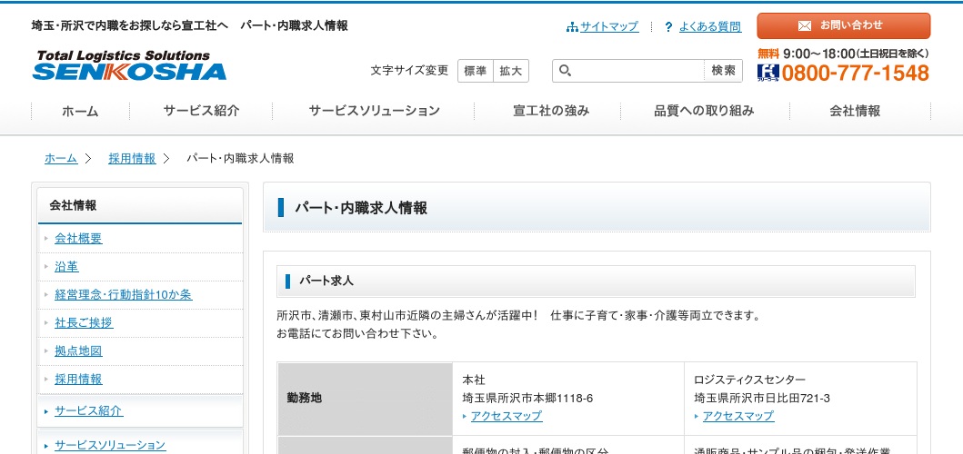
Task: Expand サービス紹介 section in sidebar
Action: click(88, 410)
